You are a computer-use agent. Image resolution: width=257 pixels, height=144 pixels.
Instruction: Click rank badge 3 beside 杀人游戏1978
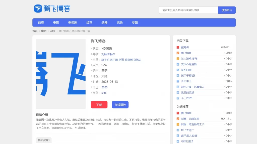click(x=178, y=59)
